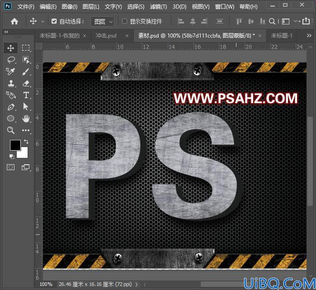Activate the Eyedropper tool

pyautogui.click(x=10, y=71)
